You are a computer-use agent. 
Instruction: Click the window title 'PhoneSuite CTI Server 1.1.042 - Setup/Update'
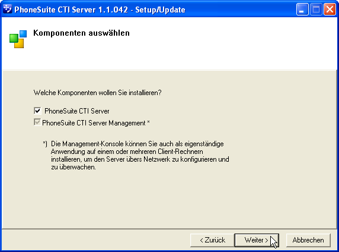[x=100, y=10]
